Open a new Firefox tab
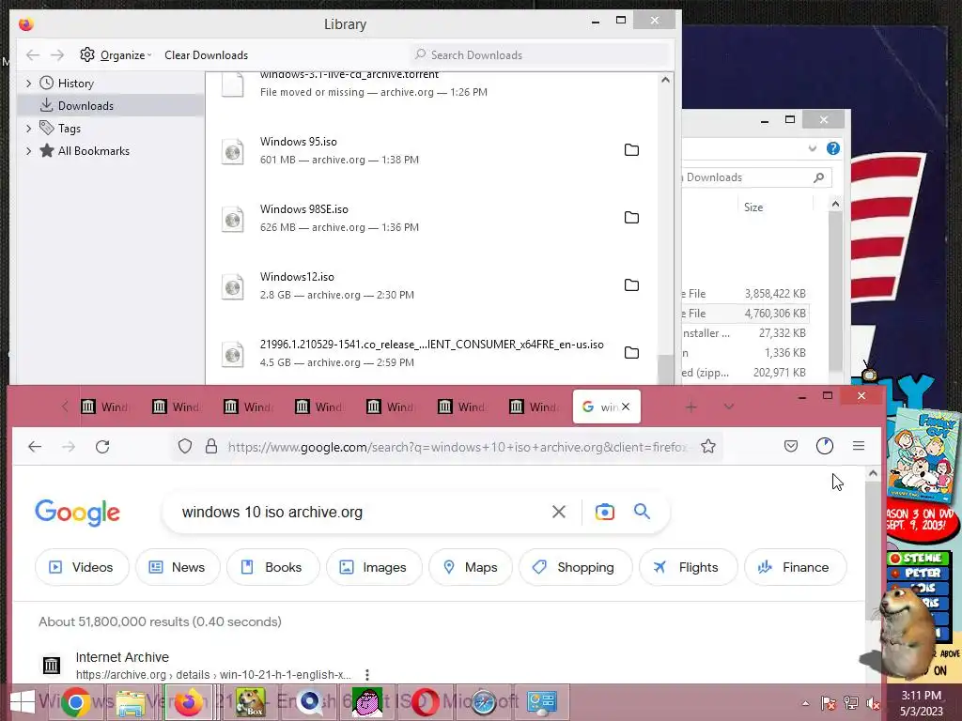Screen dimensions: 962x721 tap(690, 407)
